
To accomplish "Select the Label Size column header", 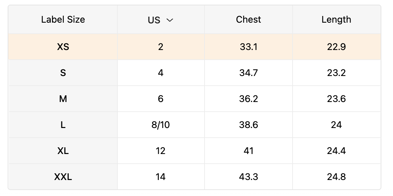I will tap(63, 20).
